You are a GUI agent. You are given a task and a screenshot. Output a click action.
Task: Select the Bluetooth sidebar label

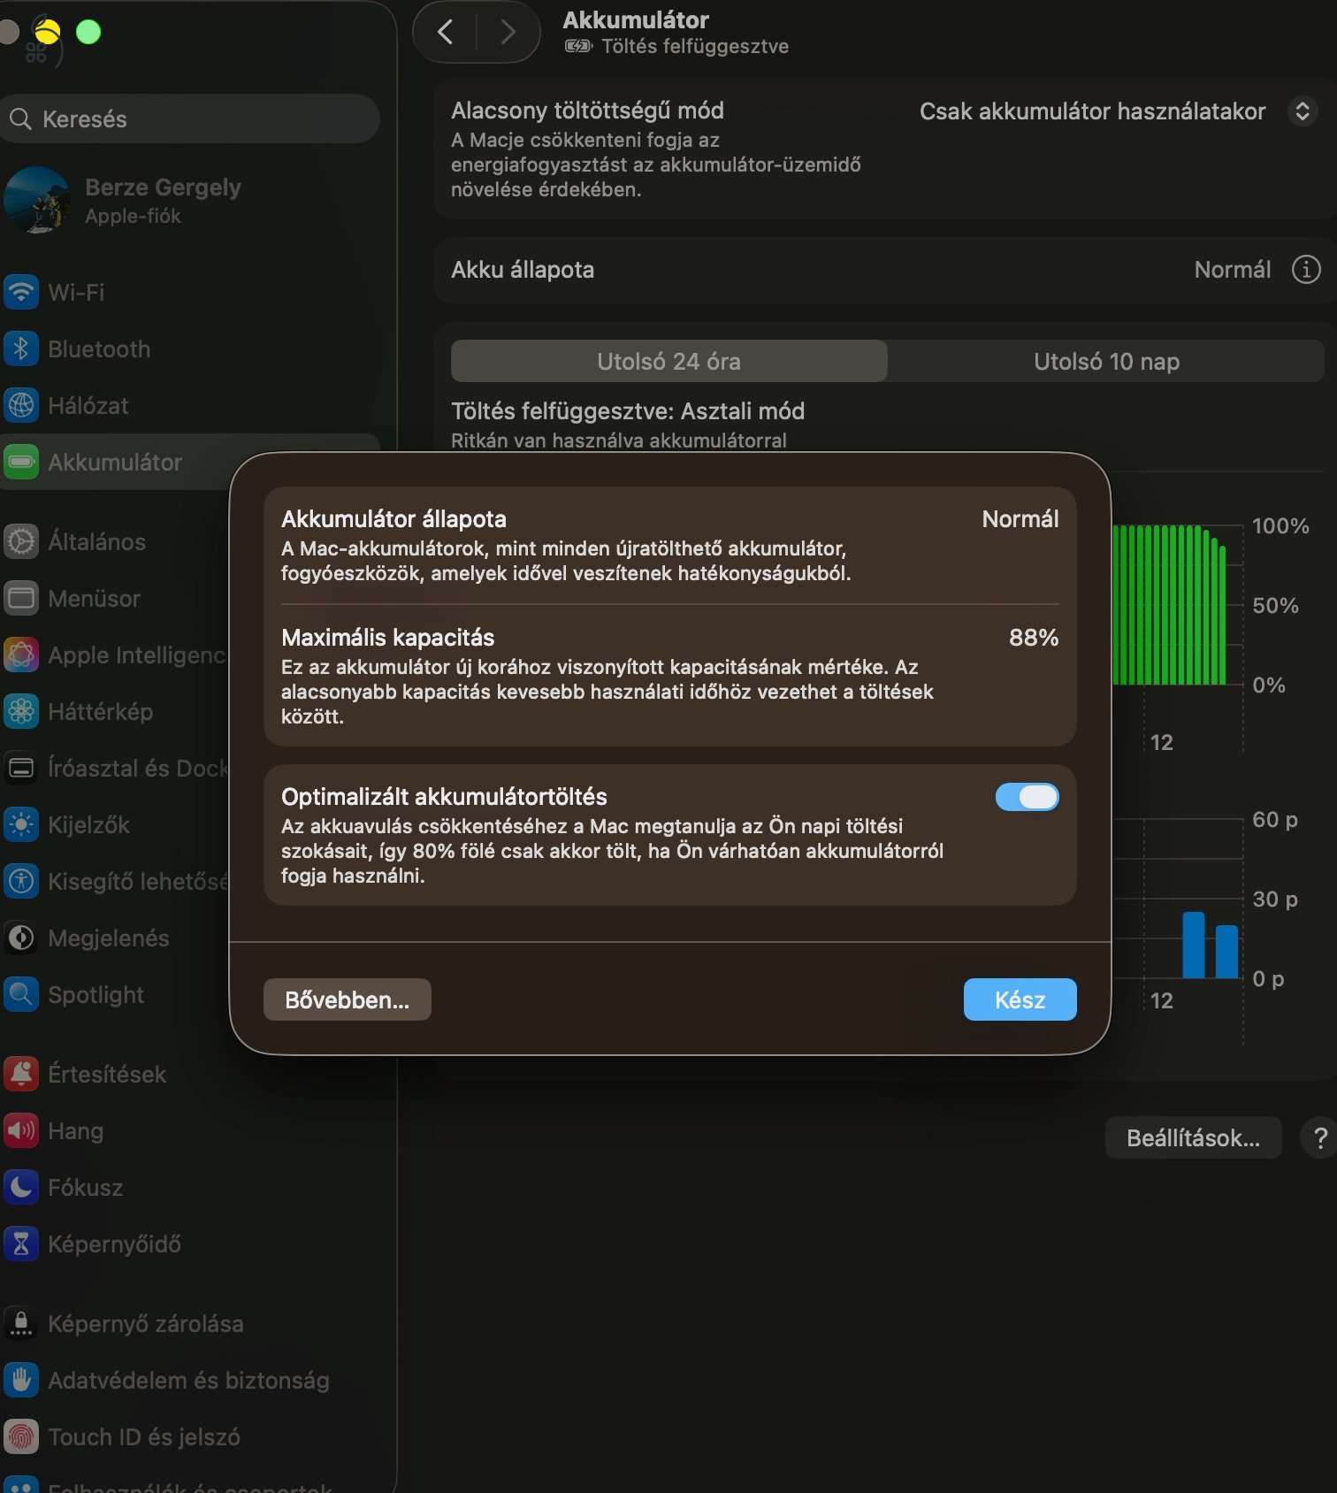coord(99,348)
